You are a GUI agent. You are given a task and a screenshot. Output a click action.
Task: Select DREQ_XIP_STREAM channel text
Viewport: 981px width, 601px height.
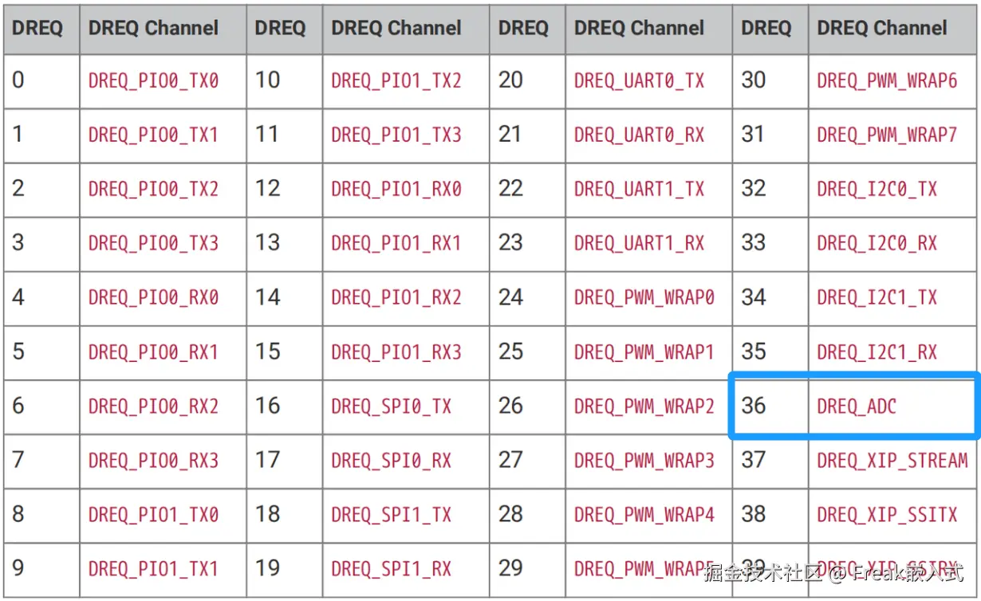coord(892,461)
